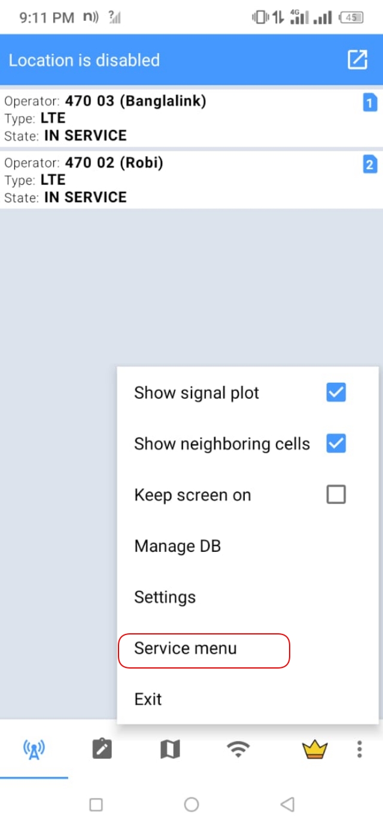The height and width of the screenshot is (830, 383).
Task: Open Manage DB from the menu
Action: click(178, 545)
